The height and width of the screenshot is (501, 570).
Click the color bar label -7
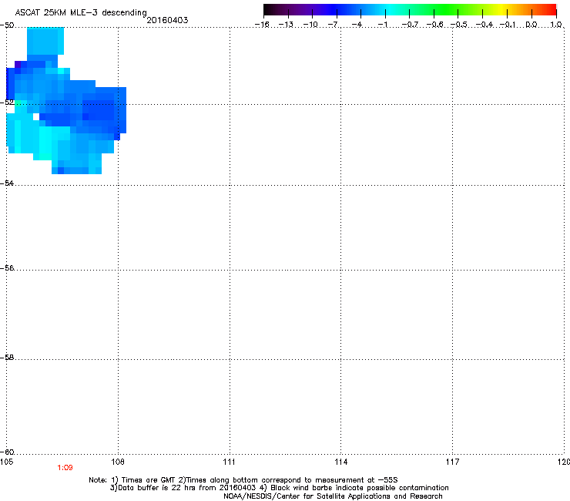(334, 25)
